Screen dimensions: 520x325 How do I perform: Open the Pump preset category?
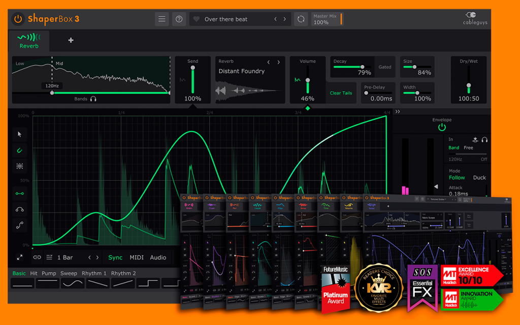[x=49, y=273]
